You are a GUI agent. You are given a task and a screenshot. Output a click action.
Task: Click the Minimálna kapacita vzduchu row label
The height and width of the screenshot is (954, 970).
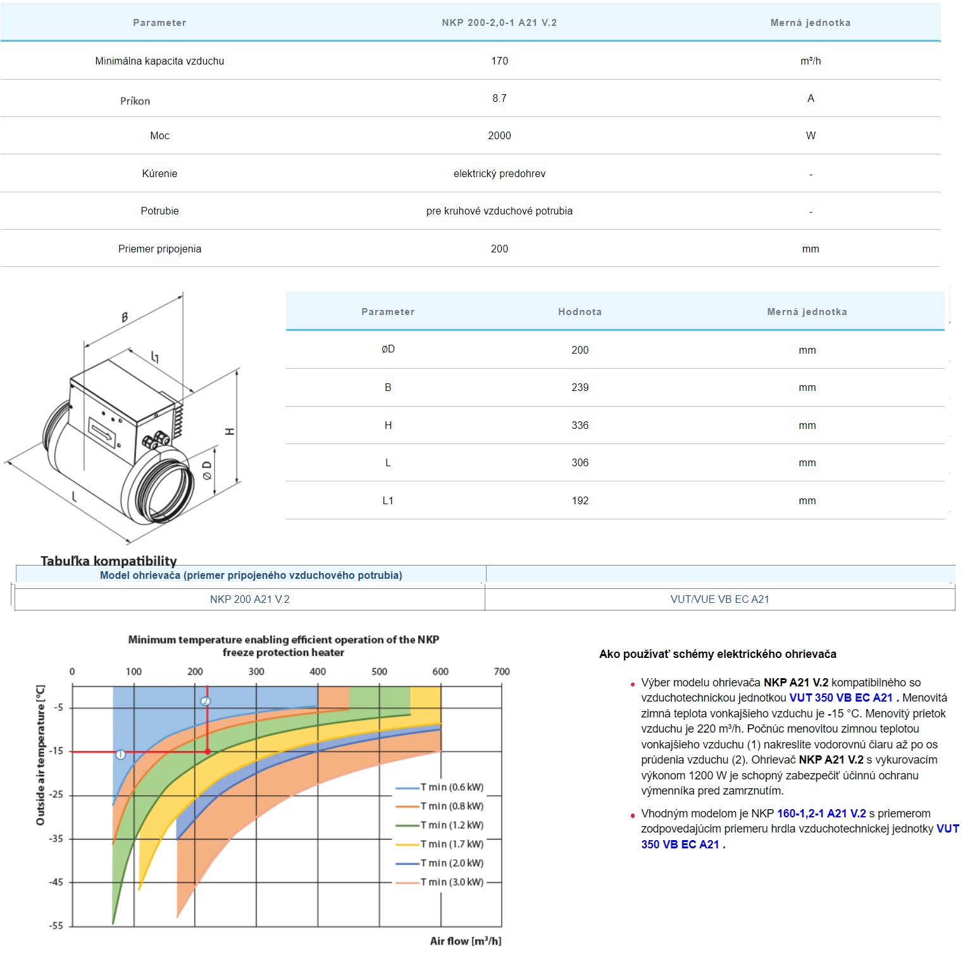coord(159,61)
